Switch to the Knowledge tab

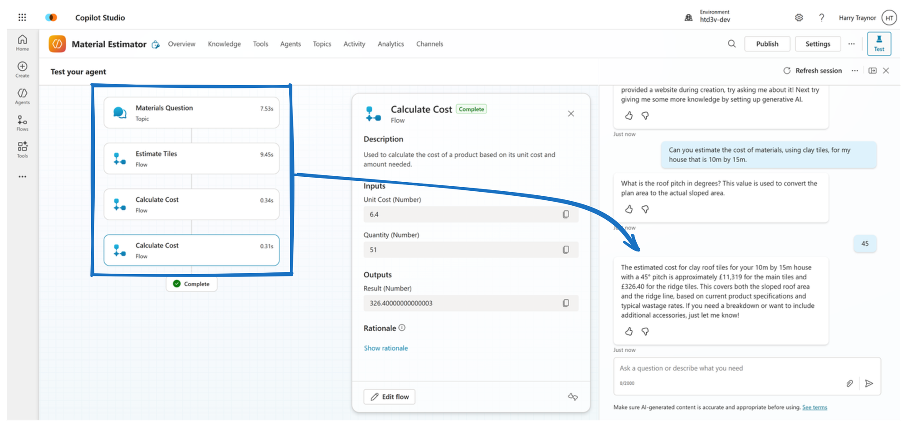click(224, 44)
